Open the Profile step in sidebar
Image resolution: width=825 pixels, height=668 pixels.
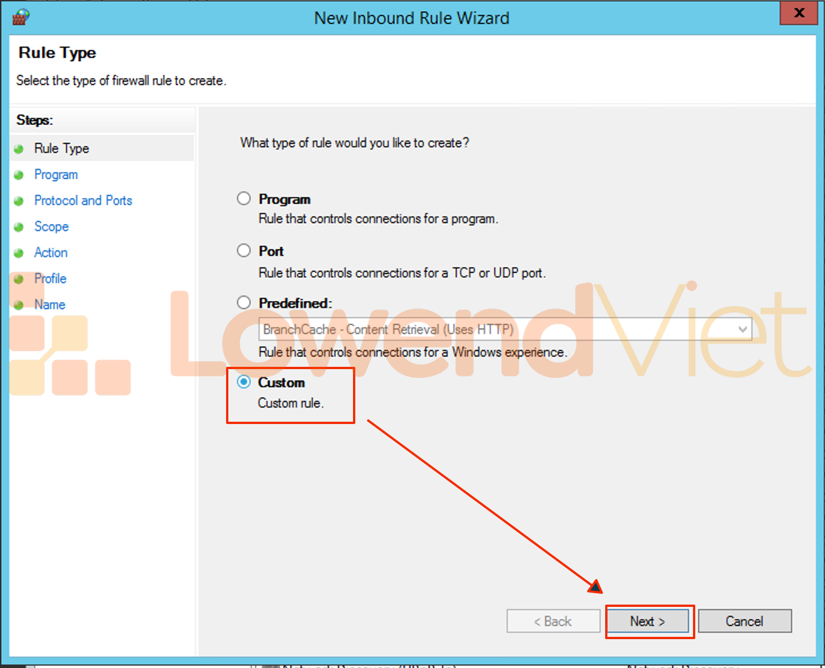(x=50, y=279)
